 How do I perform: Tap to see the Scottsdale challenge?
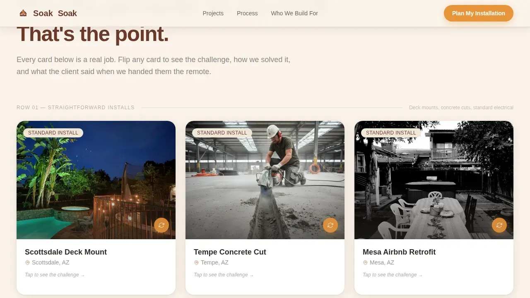click(x=55, y=275)
